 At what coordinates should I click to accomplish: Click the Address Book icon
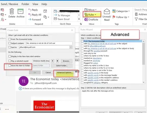(136, 14)
